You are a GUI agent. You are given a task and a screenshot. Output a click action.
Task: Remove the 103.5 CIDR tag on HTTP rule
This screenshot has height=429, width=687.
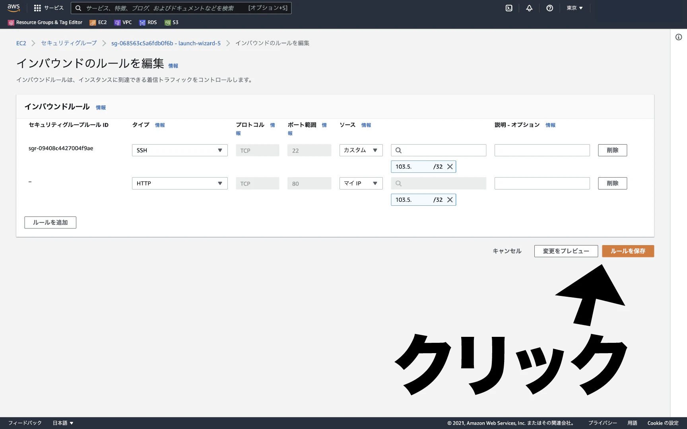[x=450, y=200]
